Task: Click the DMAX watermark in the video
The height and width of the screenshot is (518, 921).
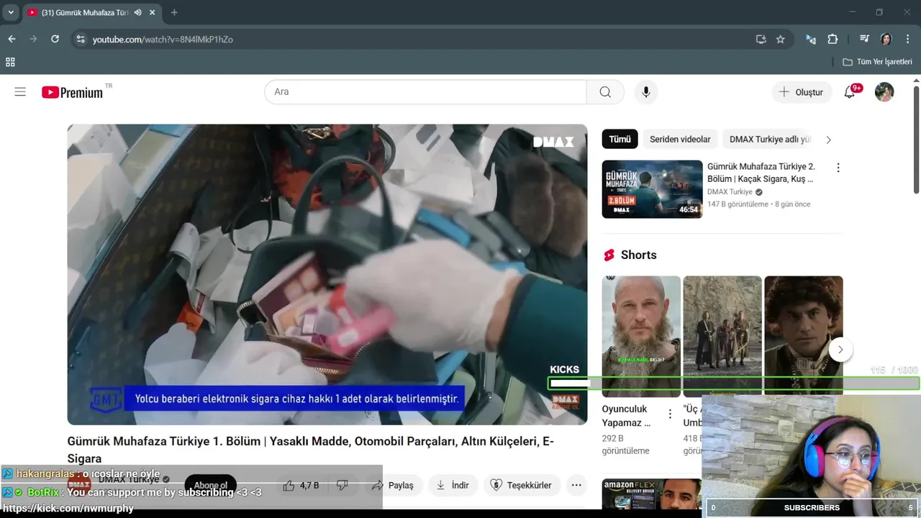Action: pyautogui.click(x=553, y=142)
